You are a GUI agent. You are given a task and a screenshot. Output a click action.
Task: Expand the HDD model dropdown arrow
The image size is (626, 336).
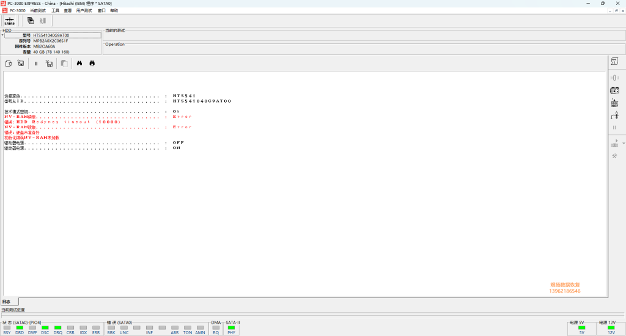click(2, 35)
